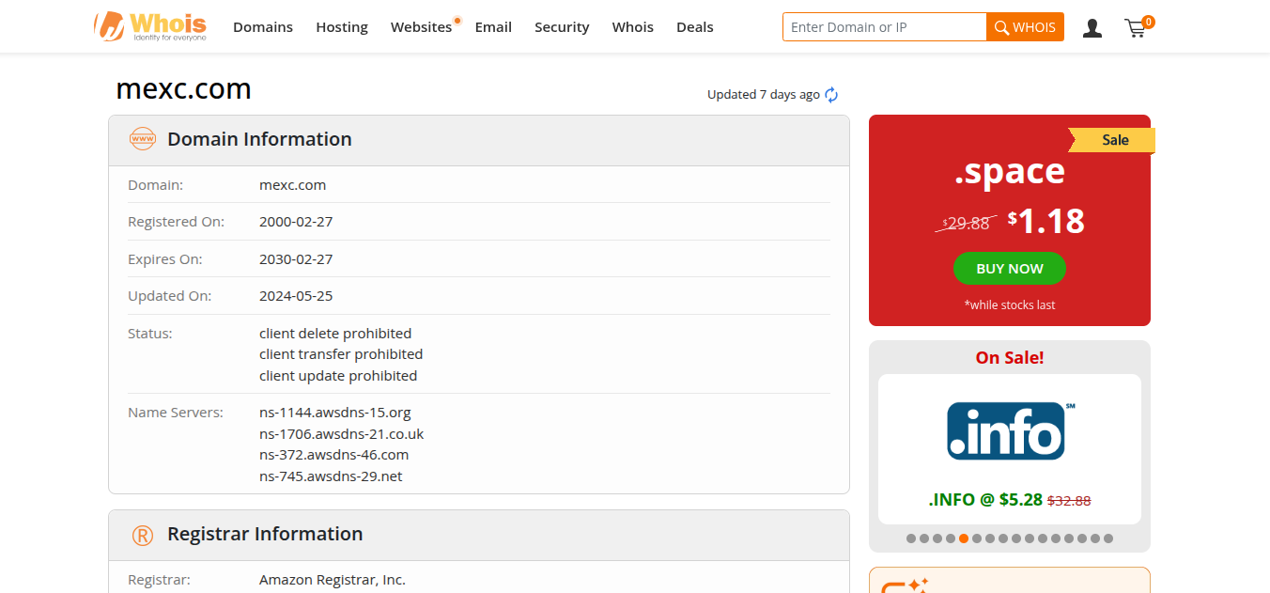Click the orange WHOIS search button
The height and width of the screenshot is (593, 1270).
pos(1025,27)
